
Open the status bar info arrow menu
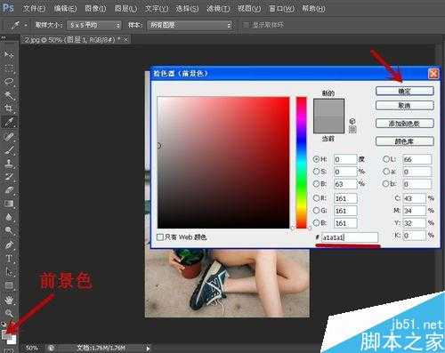point(148,348)
